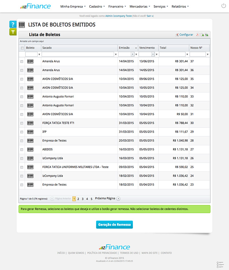Open the Emissão date filter dropdown
This screenshot has height=270, width=229.
132,54
